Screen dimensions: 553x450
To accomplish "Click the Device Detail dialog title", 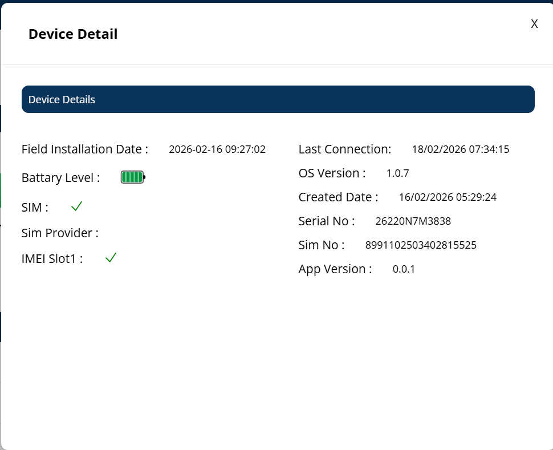I will click(73, 34).
